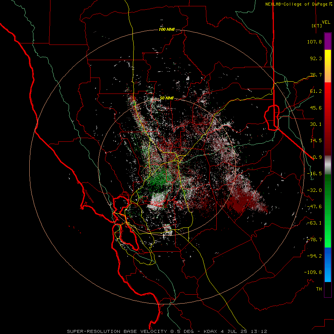Click the bright green color bar segment
This screenshot has height=334, width=334.
coord(328,211)
